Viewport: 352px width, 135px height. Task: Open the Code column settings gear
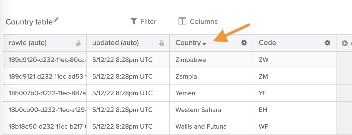(328, 43)
